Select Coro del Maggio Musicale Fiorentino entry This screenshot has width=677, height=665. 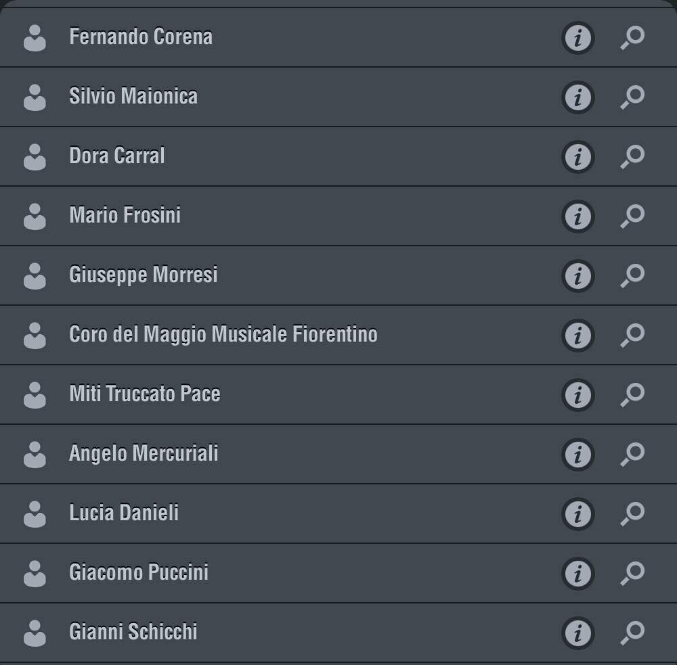(338, 336)
